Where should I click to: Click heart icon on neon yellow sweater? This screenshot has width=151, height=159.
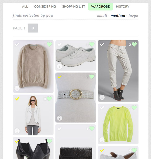coord(134,108)
